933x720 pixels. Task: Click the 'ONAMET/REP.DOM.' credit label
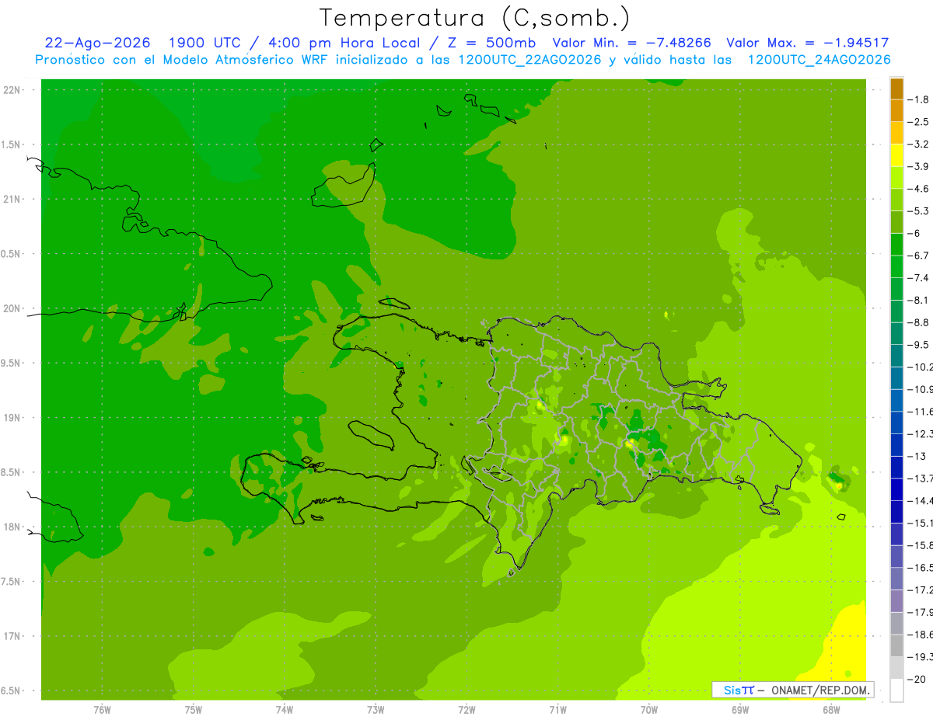821,690
